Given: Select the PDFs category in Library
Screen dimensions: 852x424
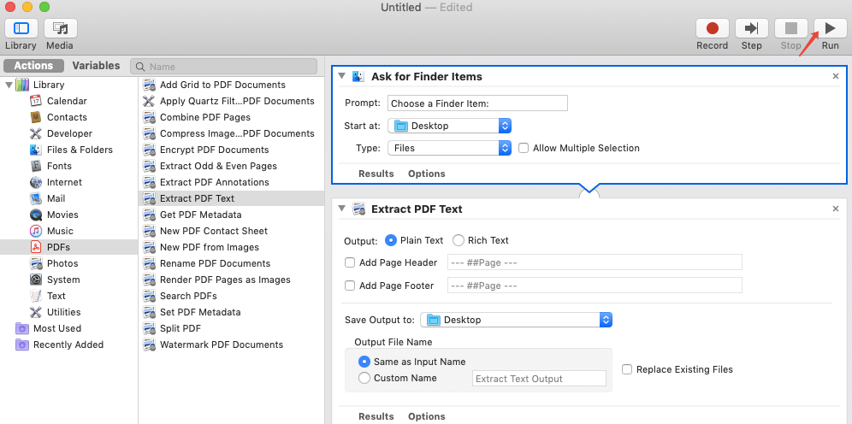Looking at the screenshot, I should click(x=58, y=247).
